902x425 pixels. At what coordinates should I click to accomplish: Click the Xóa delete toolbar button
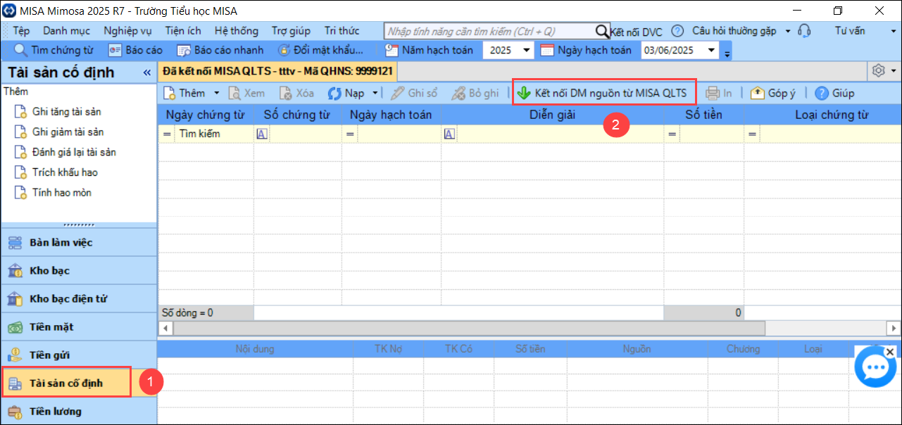(x=296, y=93)
